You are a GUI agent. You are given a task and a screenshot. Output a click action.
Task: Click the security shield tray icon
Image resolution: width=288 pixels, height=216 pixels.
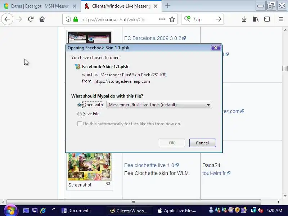pyautogui.click(x=237, y=210)
